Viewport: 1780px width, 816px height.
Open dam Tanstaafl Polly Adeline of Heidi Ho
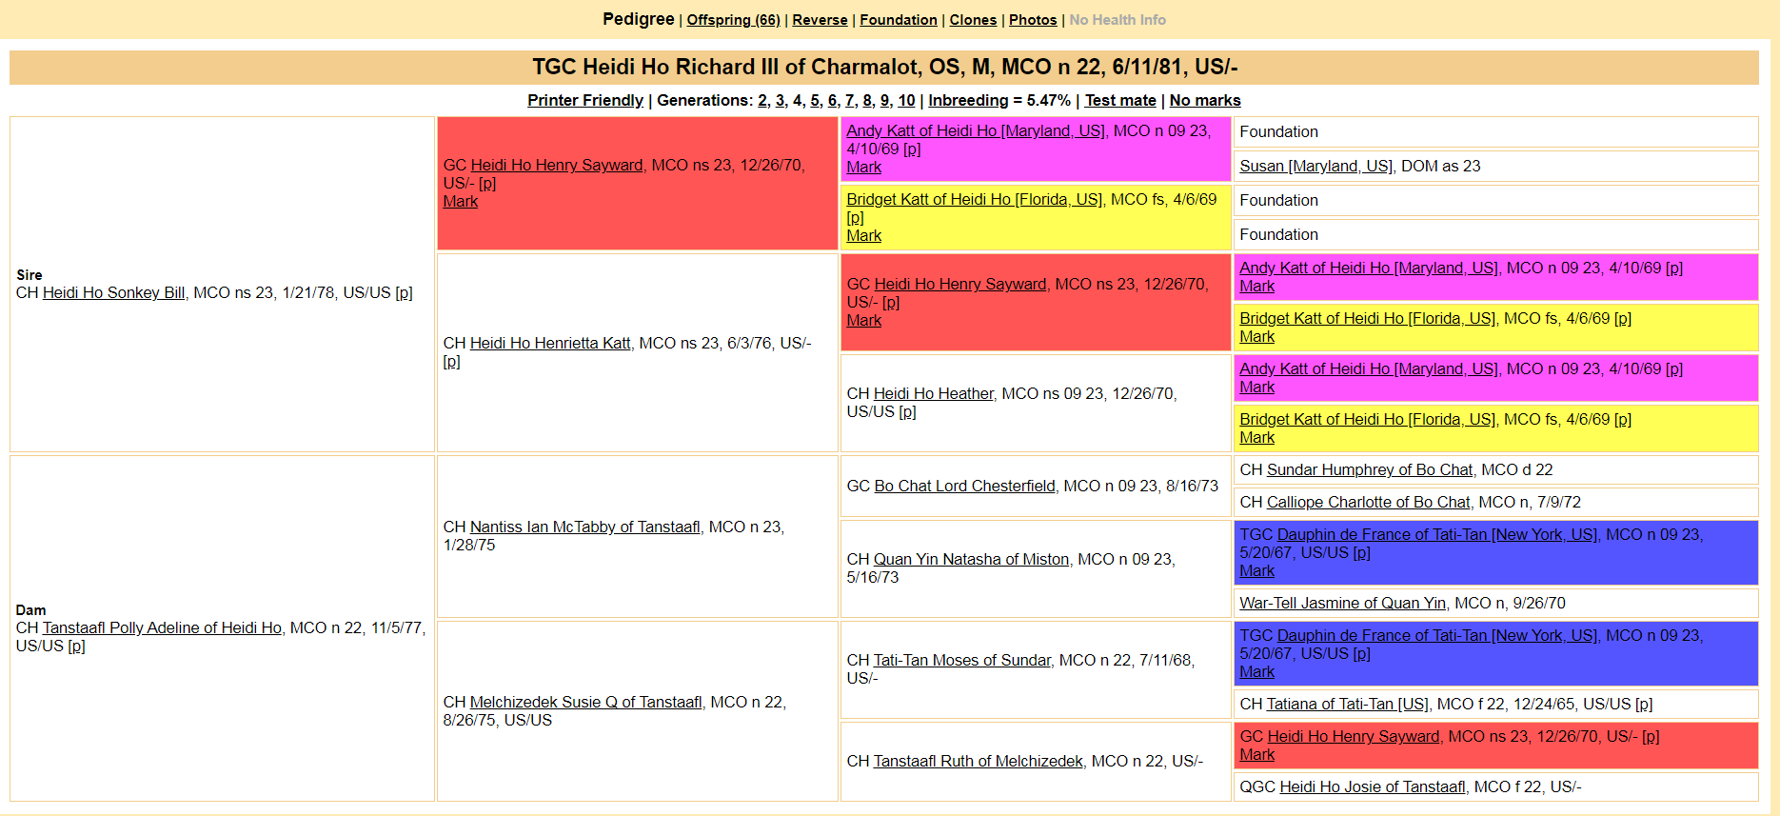(162, 627)
